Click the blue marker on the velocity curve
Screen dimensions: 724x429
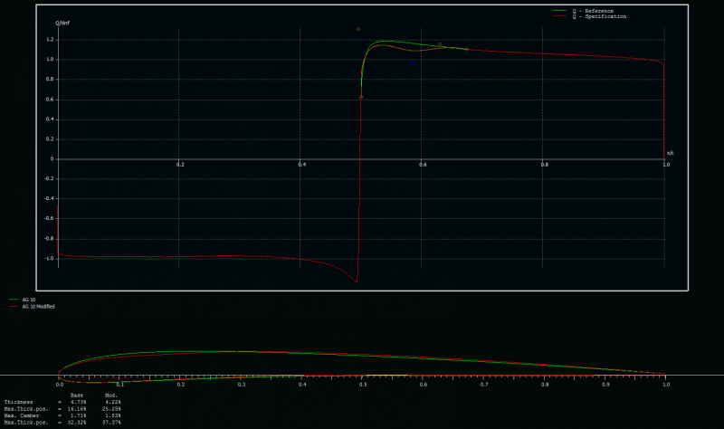coord(413,63)
